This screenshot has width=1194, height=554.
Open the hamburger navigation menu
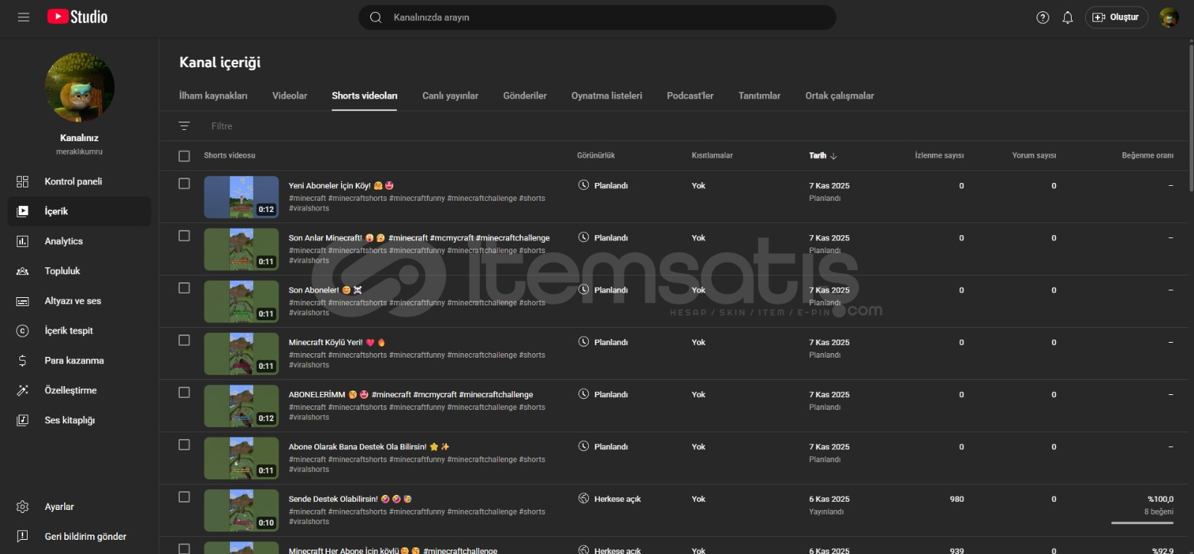click(x=24, y=17)
